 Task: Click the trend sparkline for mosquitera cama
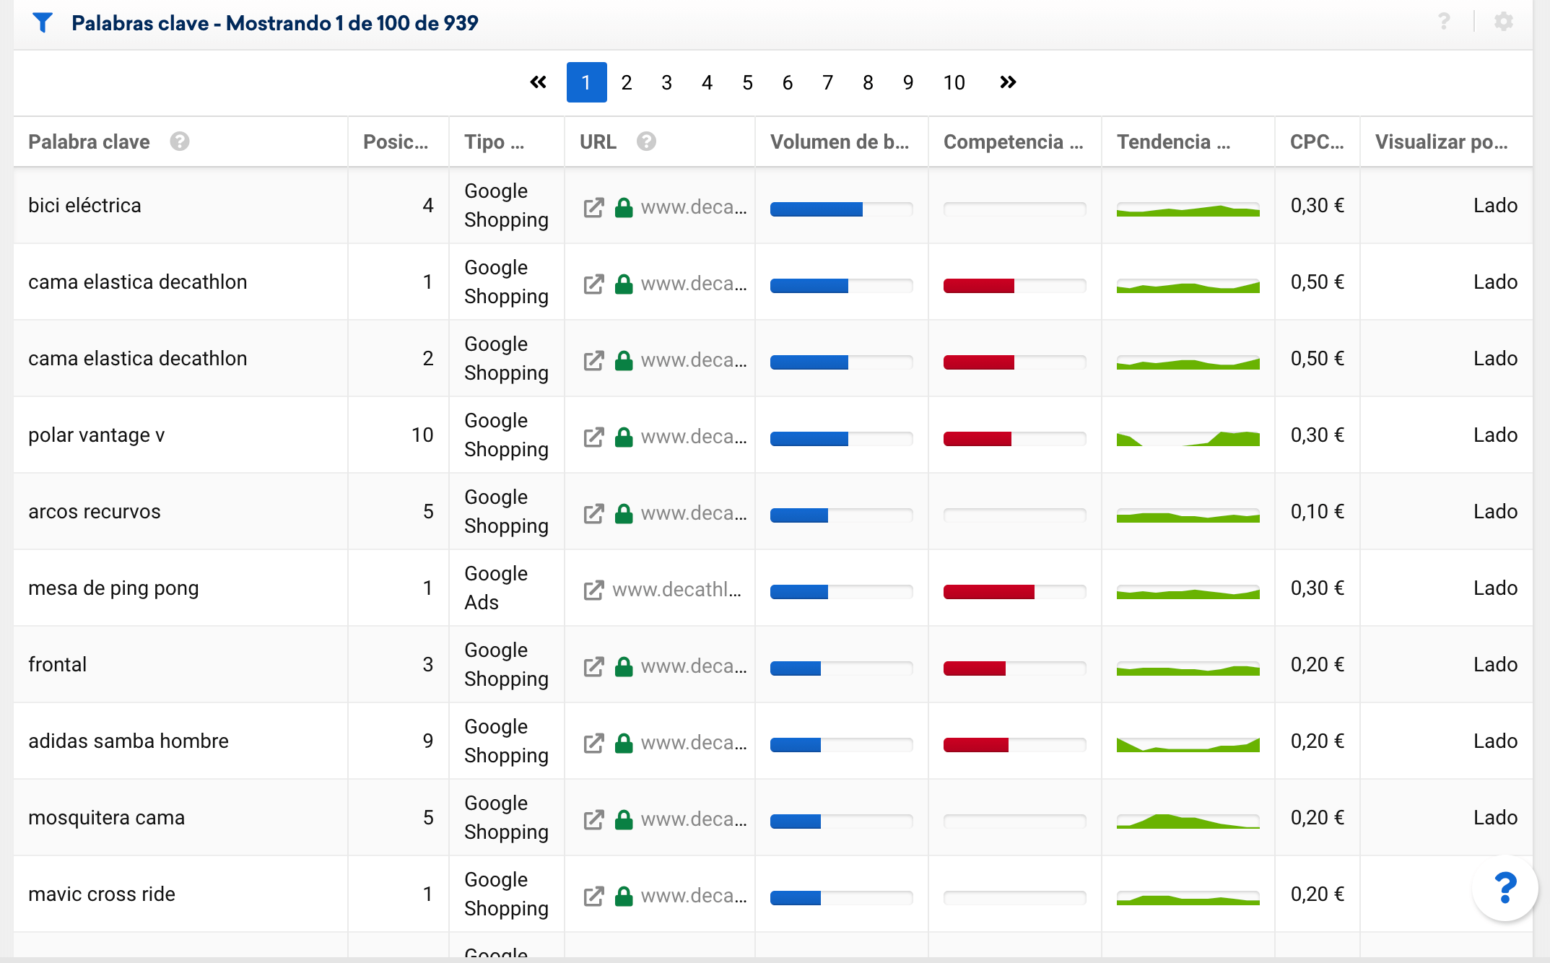(1187, 821)
